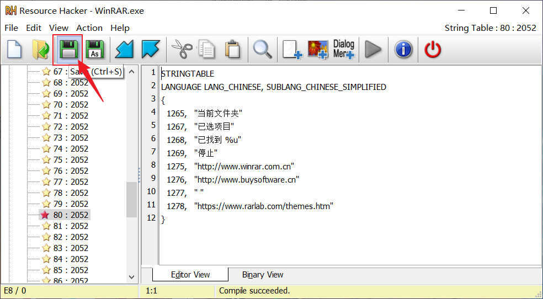Click the rarlab.com/themes.htm string

(264, 206)
